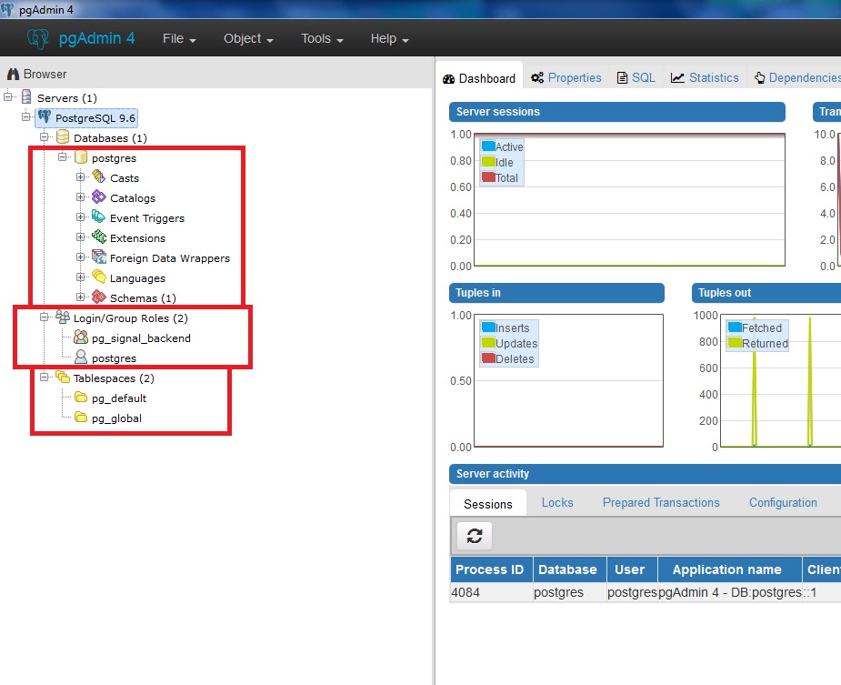This screenshot has width=841, height=685.
Task: Click the pg_signal_backend group role icon
Action: [x=81, y=337]
